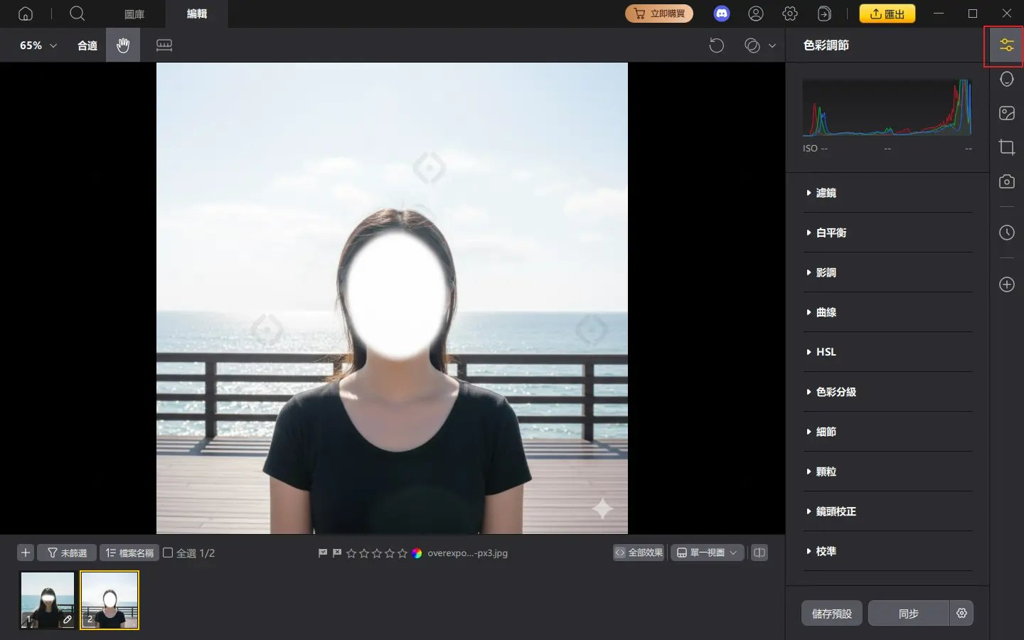1024x640 pixels.
Task: Select the hand pan tool
Action: [123, 46]
